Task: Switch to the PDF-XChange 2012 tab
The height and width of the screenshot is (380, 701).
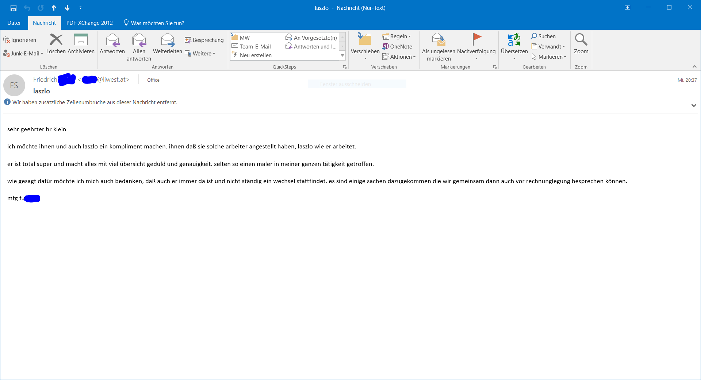Action: 89,23
